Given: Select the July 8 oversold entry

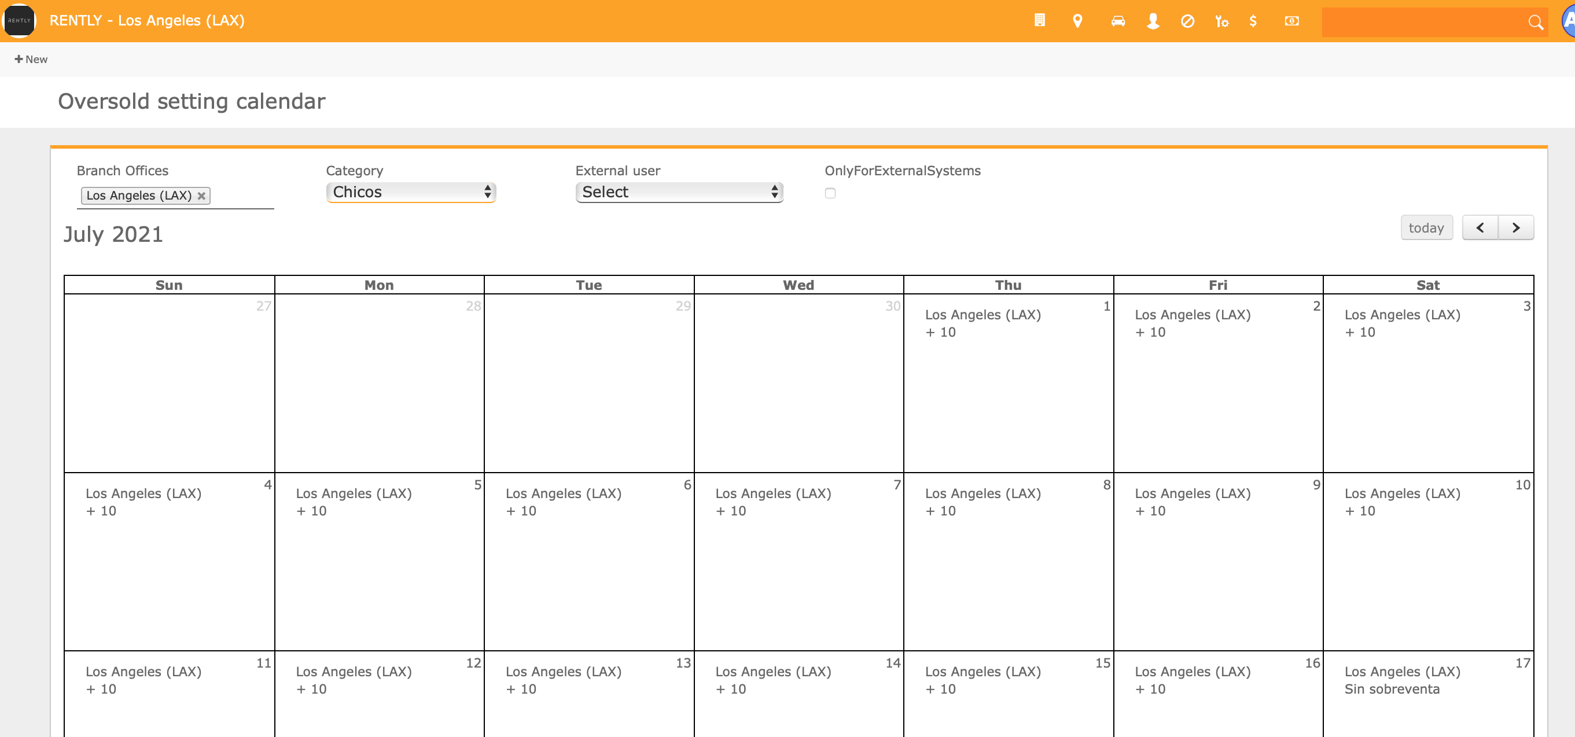Looking at the screenshot, I should pyautogui.click(x=982, y=502).
